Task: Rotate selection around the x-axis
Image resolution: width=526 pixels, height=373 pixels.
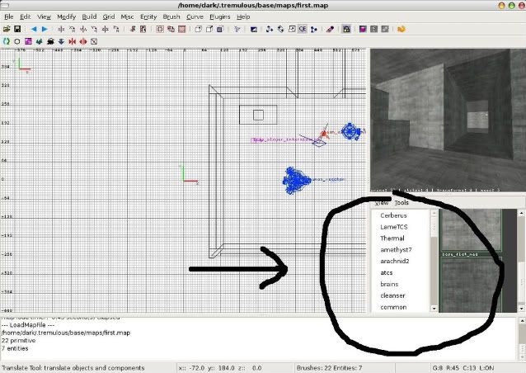Action: [x=72, y=29]
